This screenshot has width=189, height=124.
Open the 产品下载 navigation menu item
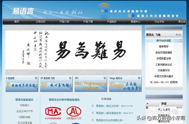tap(88, 22)
